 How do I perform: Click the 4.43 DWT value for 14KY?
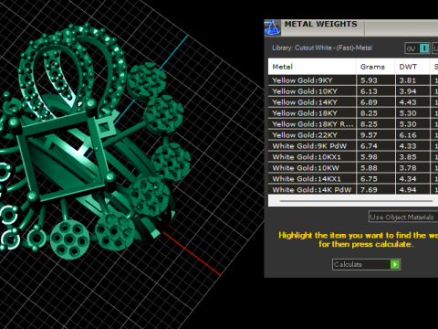[408, 102]
